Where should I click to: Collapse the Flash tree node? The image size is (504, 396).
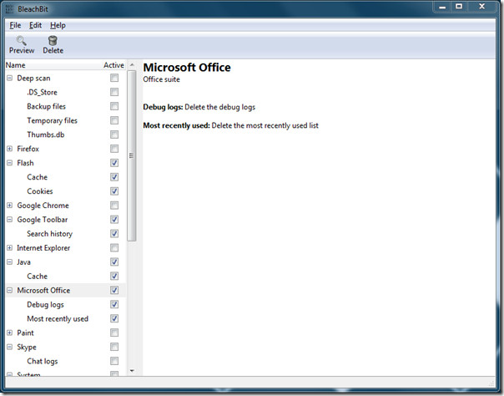(x=10, y=163)
